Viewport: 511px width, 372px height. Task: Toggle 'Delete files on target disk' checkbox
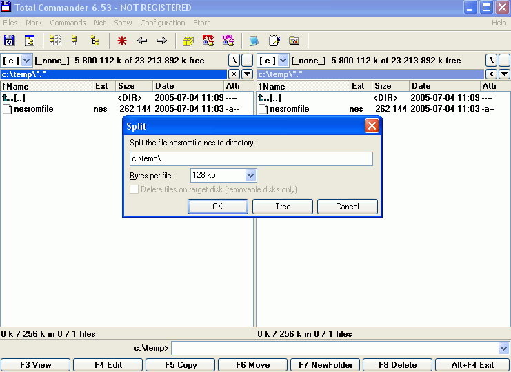pyautogui.click(x=134, y=189)
